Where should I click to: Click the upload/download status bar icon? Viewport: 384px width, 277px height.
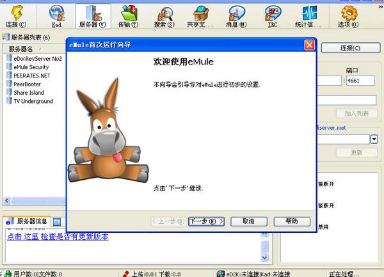(126, 274)
